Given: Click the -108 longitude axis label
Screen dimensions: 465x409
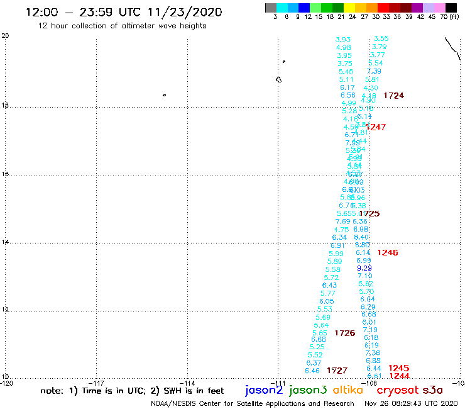Looking at the screenshot, I should coord(369,383).
